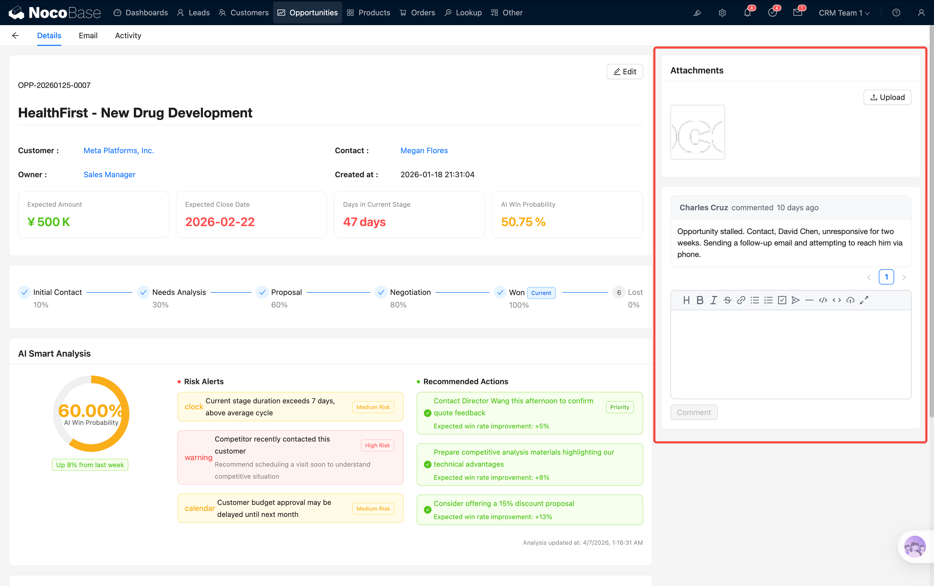
Task: Open the attachment image thumbnail
Action: click(697, 132)
